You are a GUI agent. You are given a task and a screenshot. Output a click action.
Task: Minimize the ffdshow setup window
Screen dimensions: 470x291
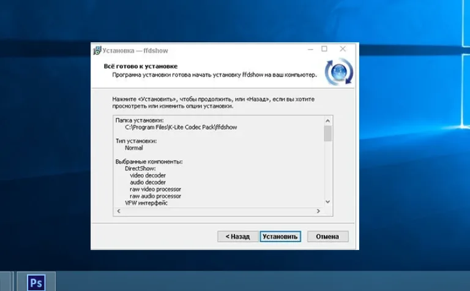tap(310, 49)
